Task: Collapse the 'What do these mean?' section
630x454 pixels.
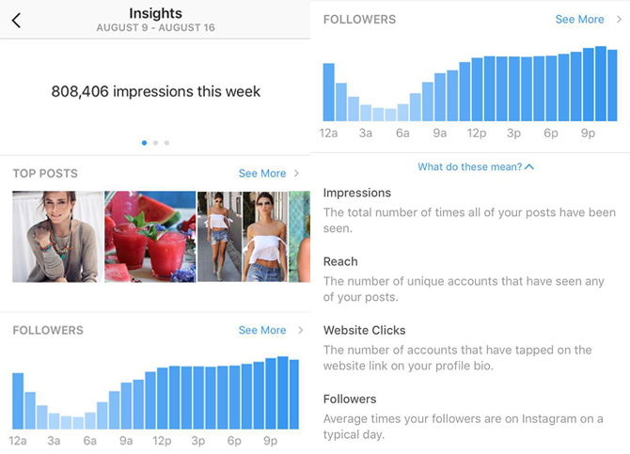Action: (476, 166)
